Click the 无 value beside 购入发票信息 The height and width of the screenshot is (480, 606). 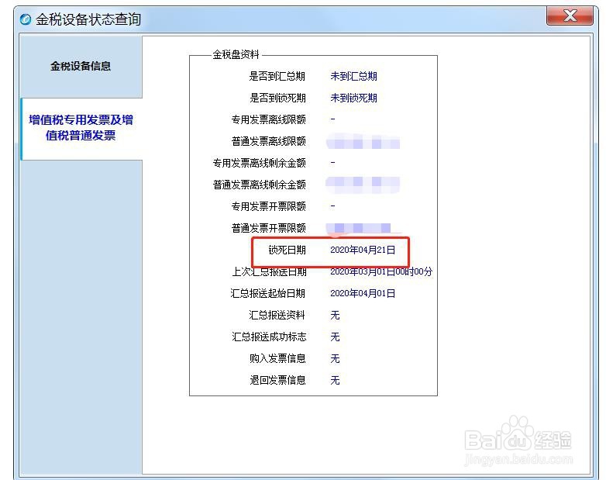click(x=335, y=358)
